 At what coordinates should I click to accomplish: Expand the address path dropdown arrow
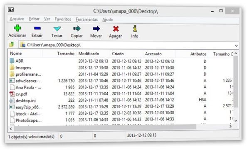click(236, 46)
